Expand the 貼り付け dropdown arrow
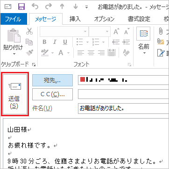Screen dimensions: 169x169 click(14, 54)
